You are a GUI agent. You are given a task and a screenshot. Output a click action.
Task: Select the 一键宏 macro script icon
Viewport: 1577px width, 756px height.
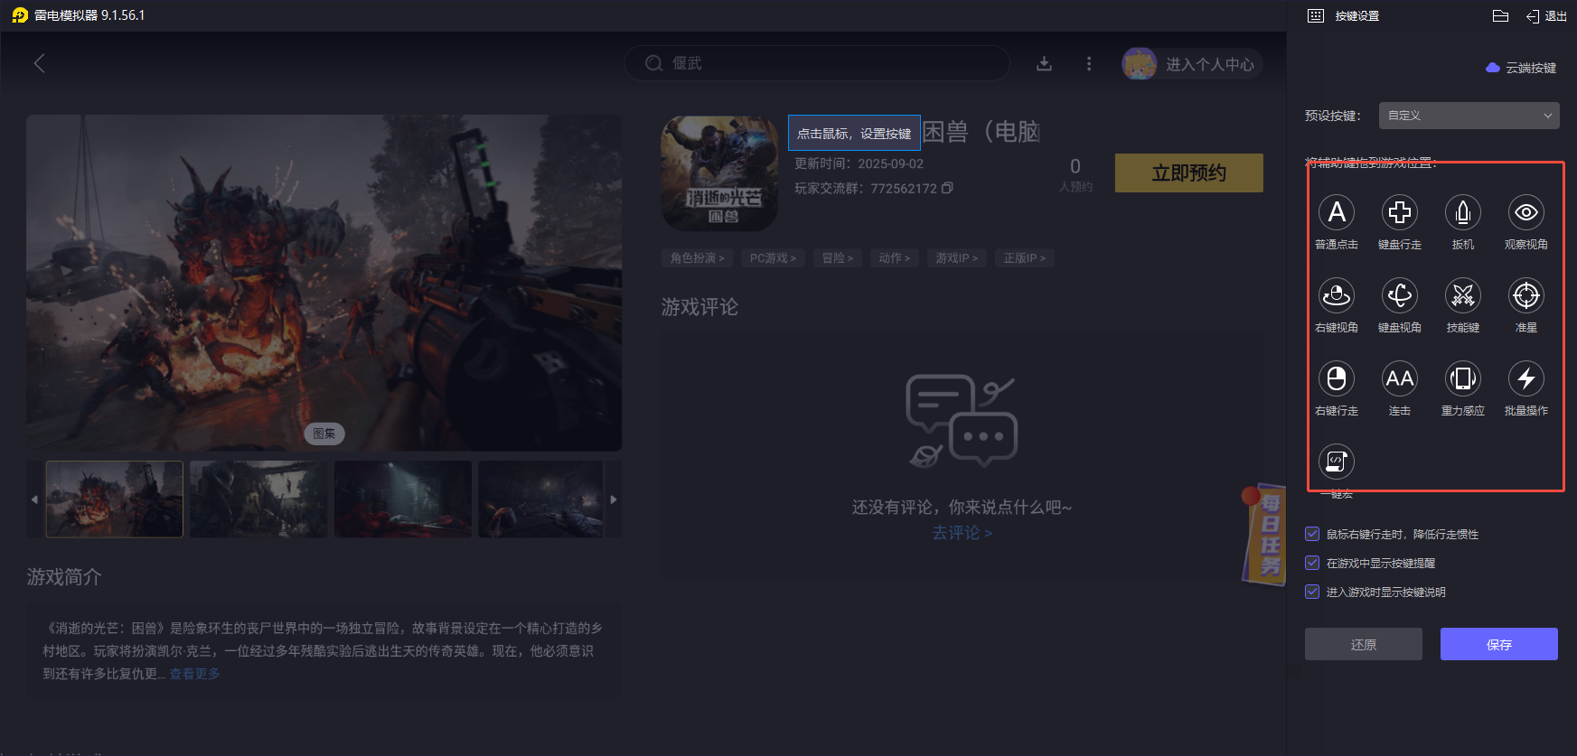click(x=1337, y=462)
